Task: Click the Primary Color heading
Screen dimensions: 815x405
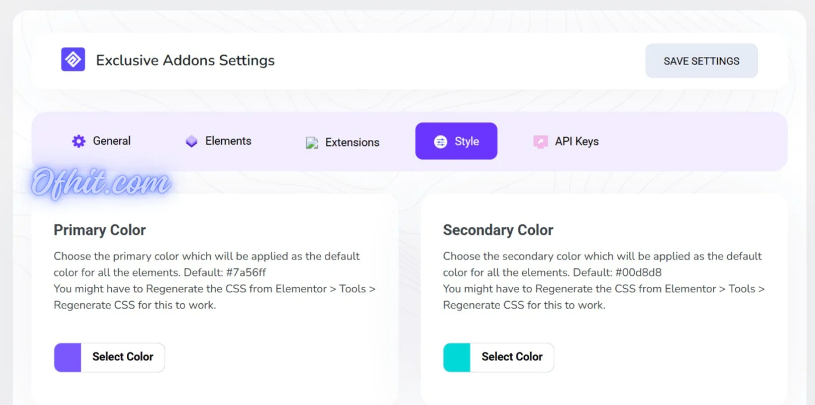Action: point(100,230)
